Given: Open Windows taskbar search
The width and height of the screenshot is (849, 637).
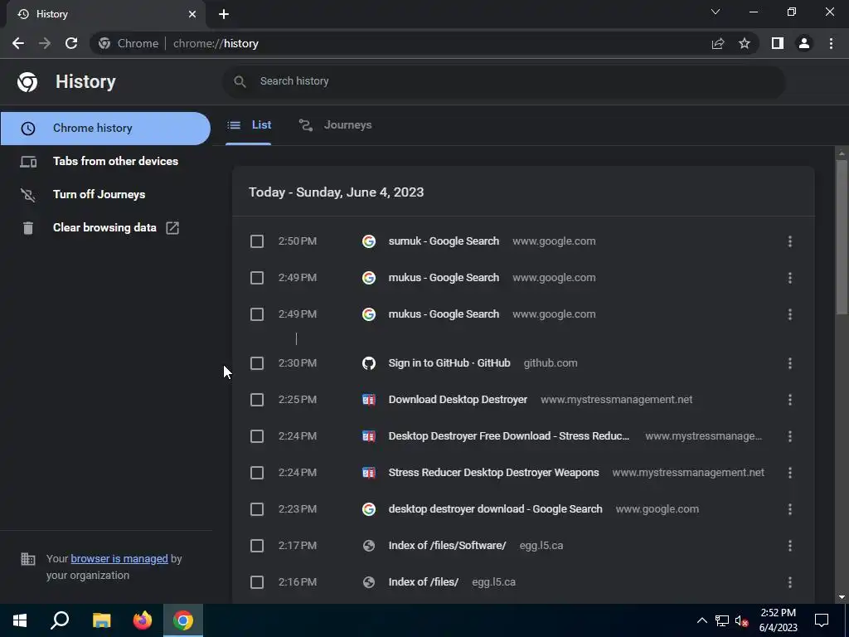Looking at the screenshot, I should pos(60,620).
